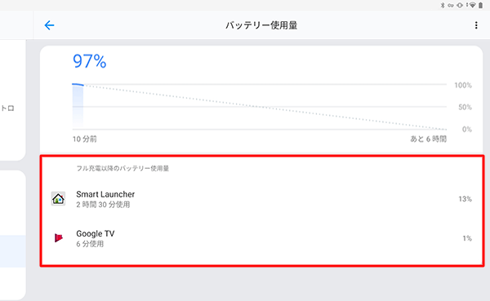This screenshot has height=301, width=490.
Task: Tap the Wi-Fi status bar icon
Action: point(472,6)
